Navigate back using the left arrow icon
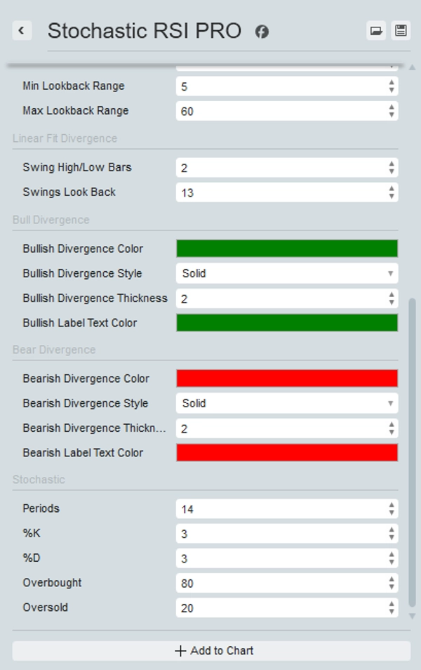This screenshot has height=670, width=421. (22, 31)
